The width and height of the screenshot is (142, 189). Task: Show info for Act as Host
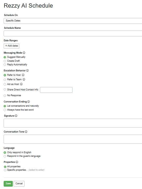(21, 84)
